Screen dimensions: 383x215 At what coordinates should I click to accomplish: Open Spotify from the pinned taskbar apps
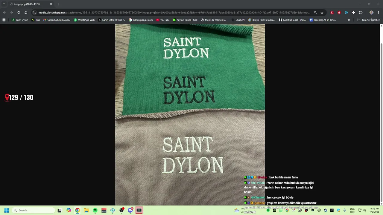[x=95, y=210]
